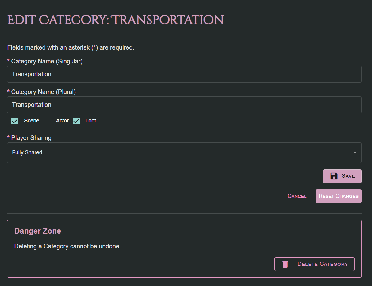Click the Save button
Image resolution: width=372 pixels, height=286 pixels.
pyautogui.click(x=342, y=176)
